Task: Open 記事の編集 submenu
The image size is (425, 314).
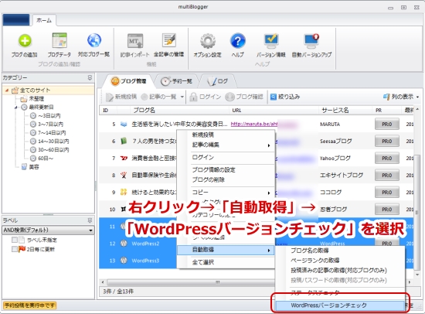Action: tap(226, 145)
